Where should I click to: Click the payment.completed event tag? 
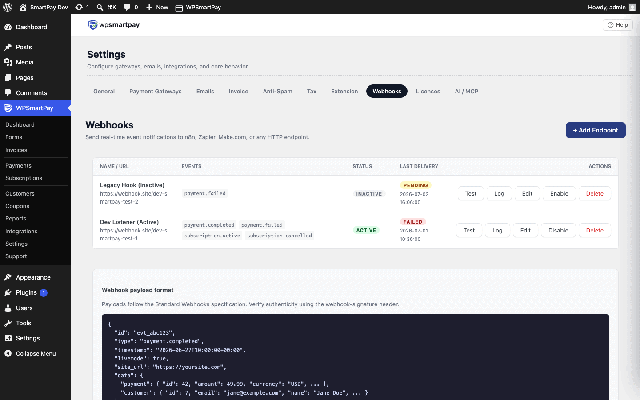point(209,225)
